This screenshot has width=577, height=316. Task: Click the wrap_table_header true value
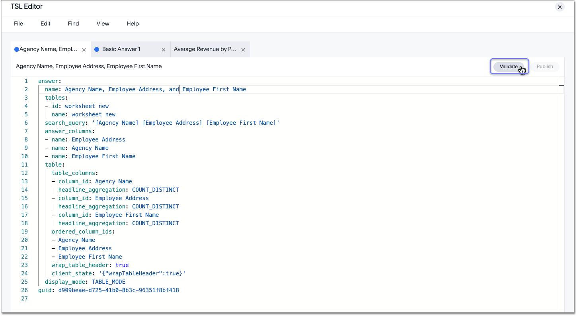coord(122,265)
